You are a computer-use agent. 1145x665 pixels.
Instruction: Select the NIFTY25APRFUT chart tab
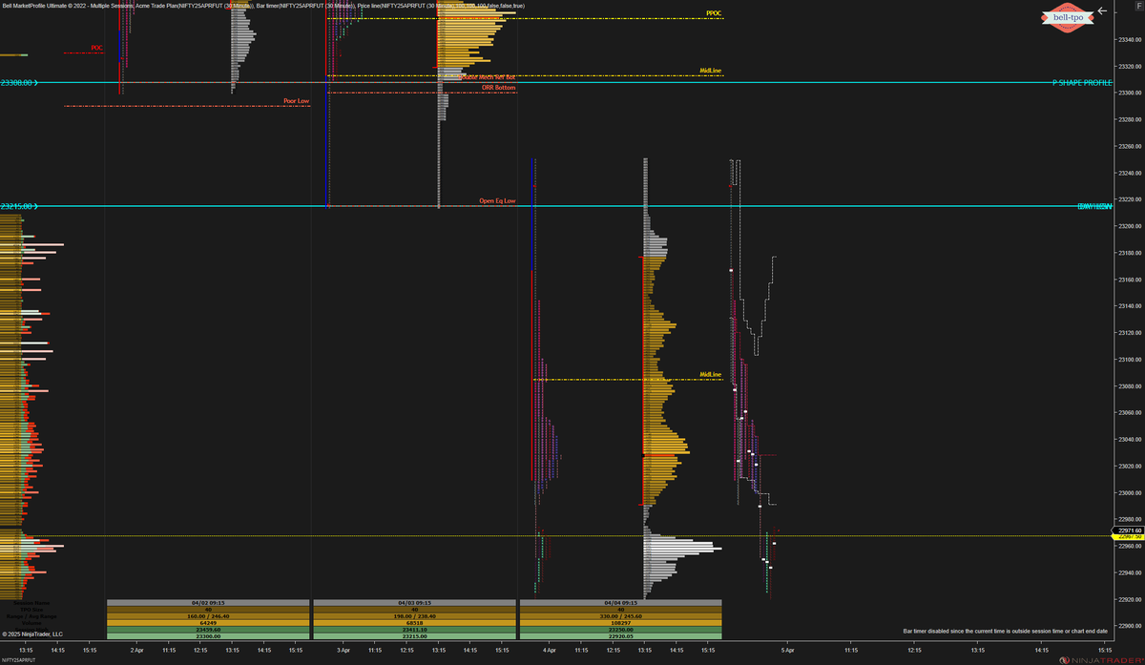coord(18,660)
